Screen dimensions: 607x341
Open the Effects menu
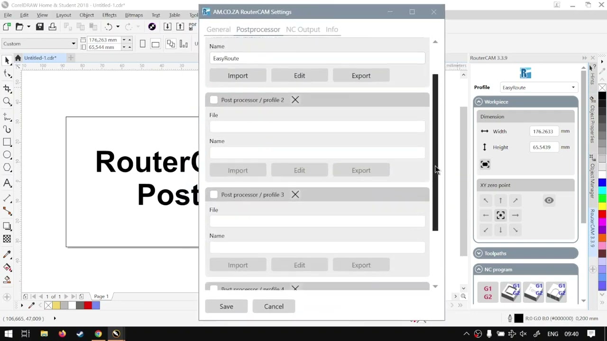tap(109, 15)
